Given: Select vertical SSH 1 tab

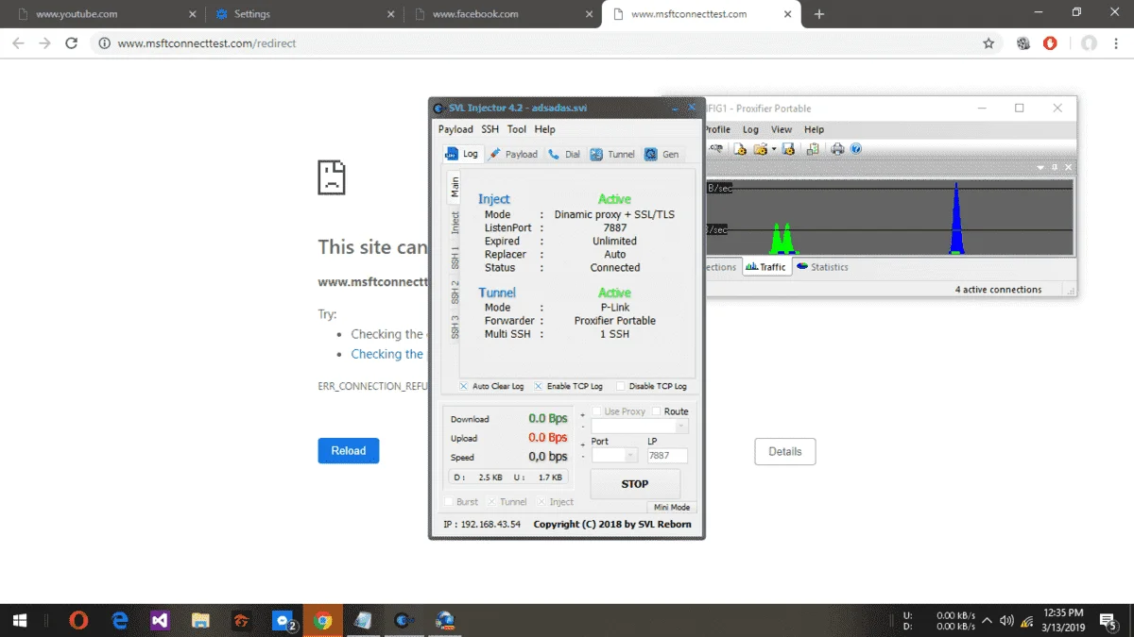Looking at the screenshot, I should coord(455,259).
